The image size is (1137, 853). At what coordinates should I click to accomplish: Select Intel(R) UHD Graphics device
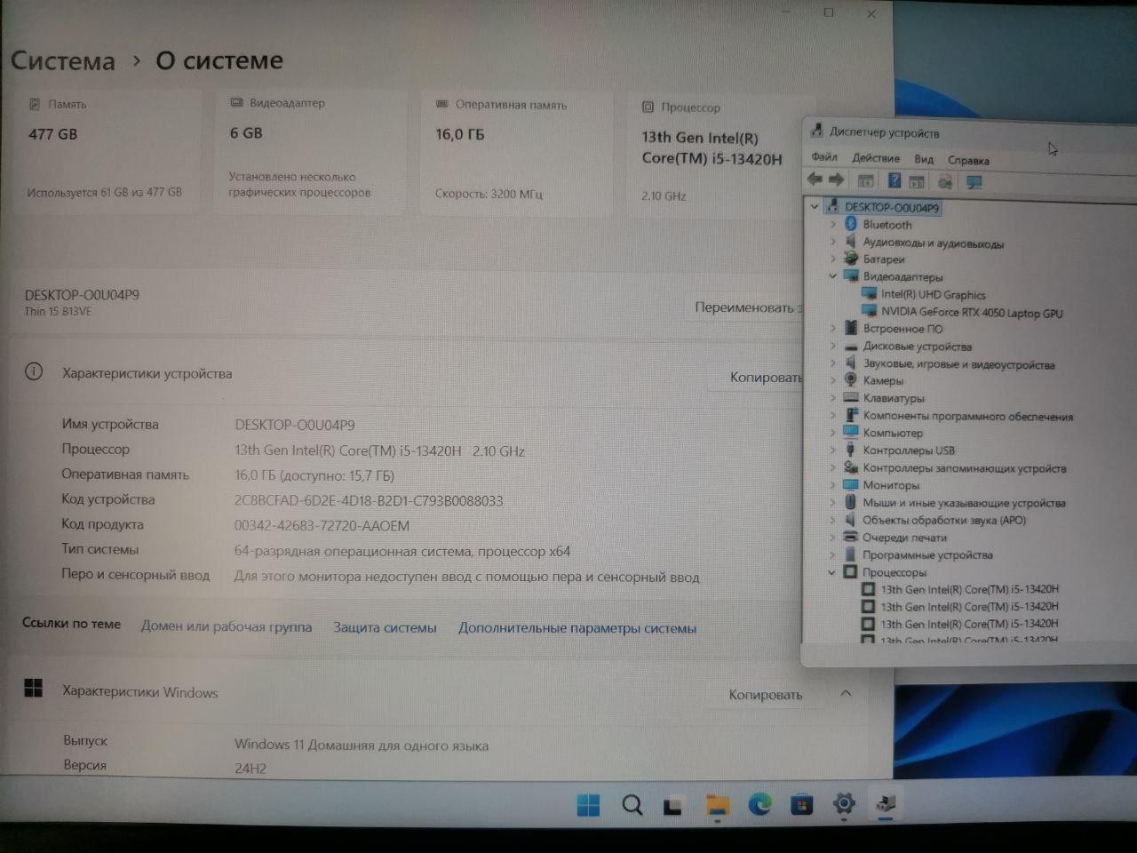pyautogui.click(x=934, y=294)
